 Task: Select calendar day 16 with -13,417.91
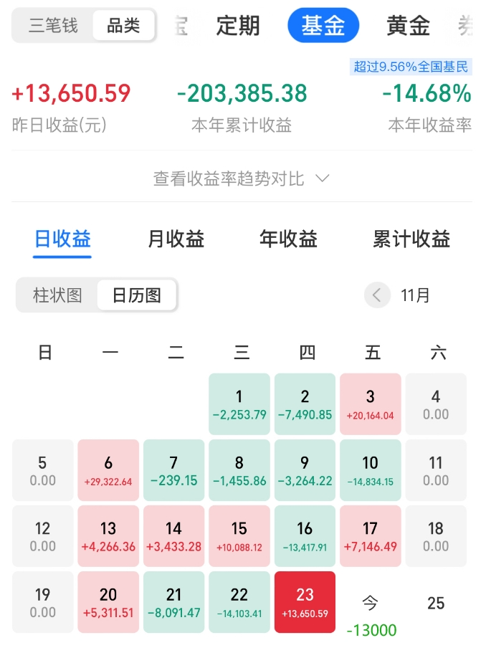pos(305,536)
